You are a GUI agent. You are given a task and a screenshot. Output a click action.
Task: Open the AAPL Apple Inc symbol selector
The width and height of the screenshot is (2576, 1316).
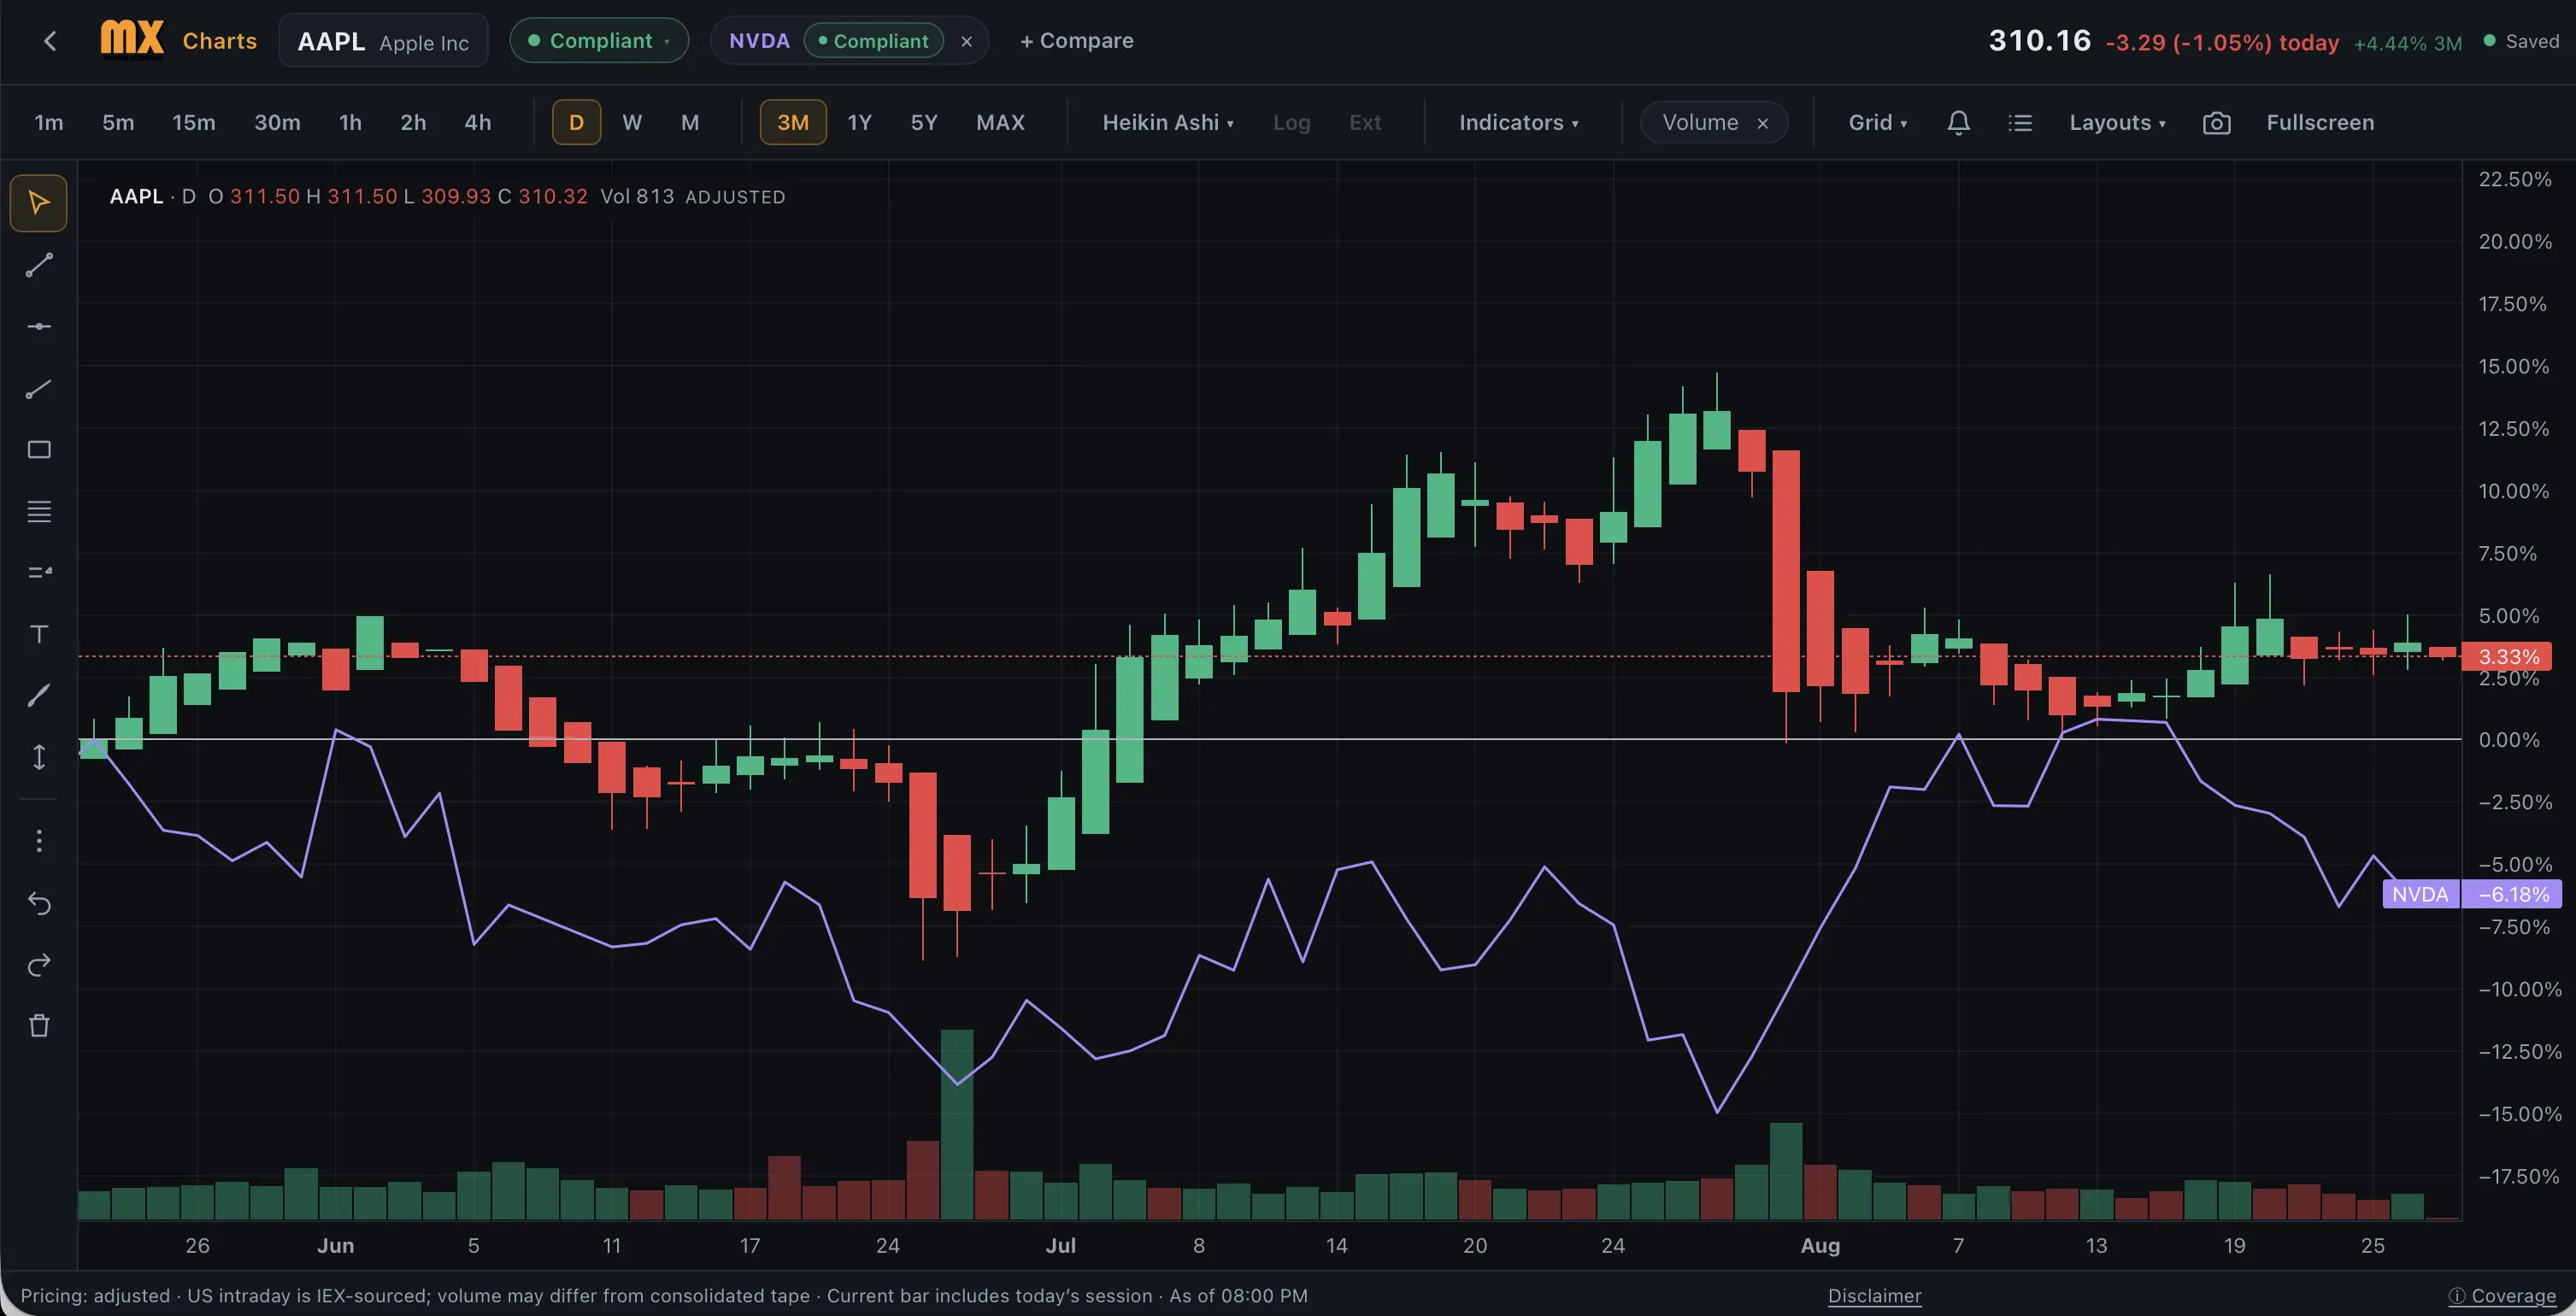pos(384,41)
